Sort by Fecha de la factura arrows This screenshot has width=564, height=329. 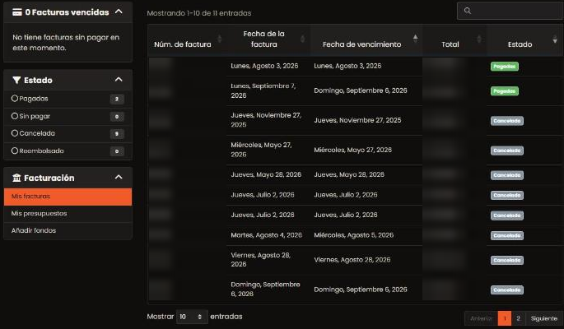click(x=302, y=39)
